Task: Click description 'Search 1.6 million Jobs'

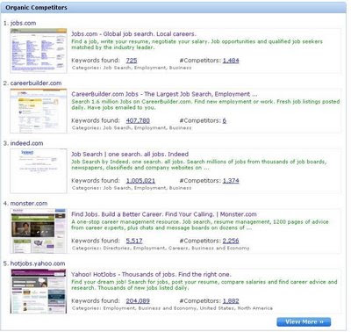Action: tap(205, 105)
